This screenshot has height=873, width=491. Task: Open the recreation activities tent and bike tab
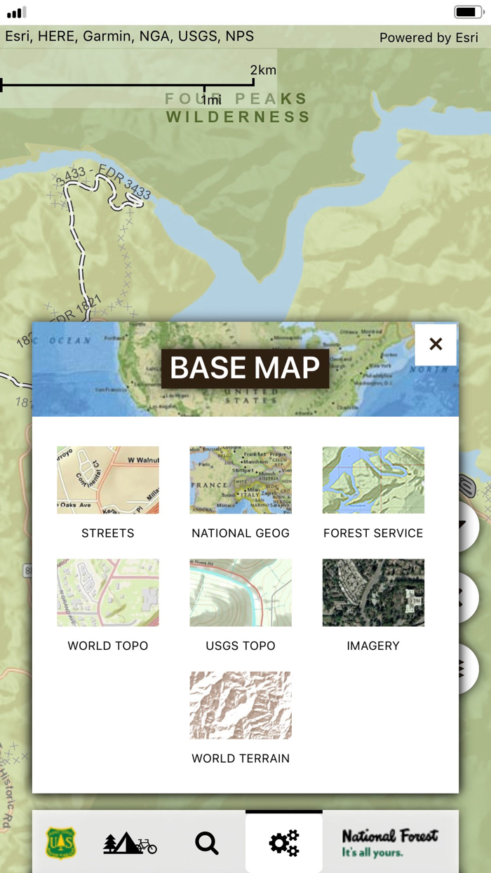coord(130,843)
